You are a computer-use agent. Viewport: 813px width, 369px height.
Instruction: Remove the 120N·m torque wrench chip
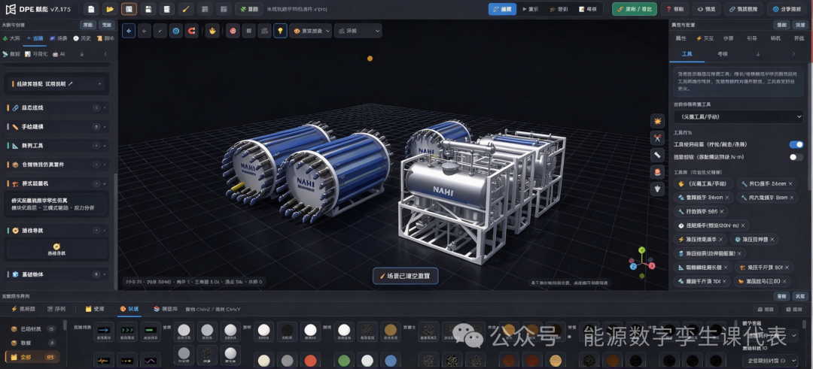[742, 225]
